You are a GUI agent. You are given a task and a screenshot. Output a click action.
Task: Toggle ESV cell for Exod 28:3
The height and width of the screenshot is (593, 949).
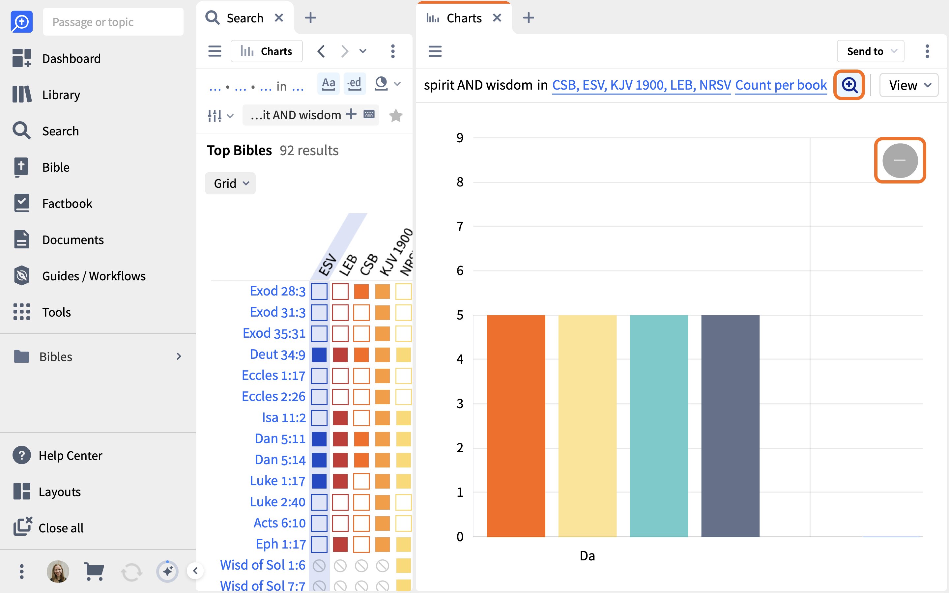tap(319, 292)
